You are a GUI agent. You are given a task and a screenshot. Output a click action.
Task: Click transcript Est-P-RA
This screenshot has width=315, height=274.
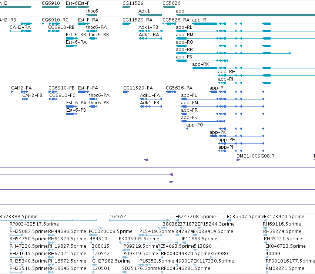88,20
